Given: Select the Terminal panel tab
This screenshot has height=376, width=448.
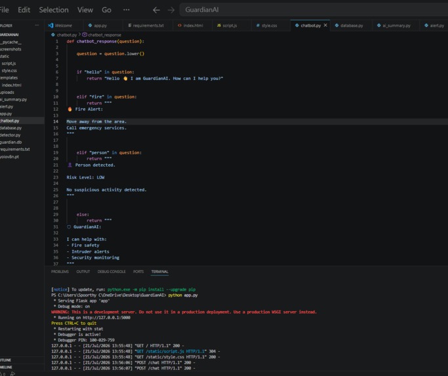Looking at the screenshot, I should (159, 272).
